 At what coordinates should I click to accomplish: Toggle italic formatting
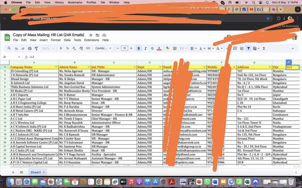coord(145,48)
